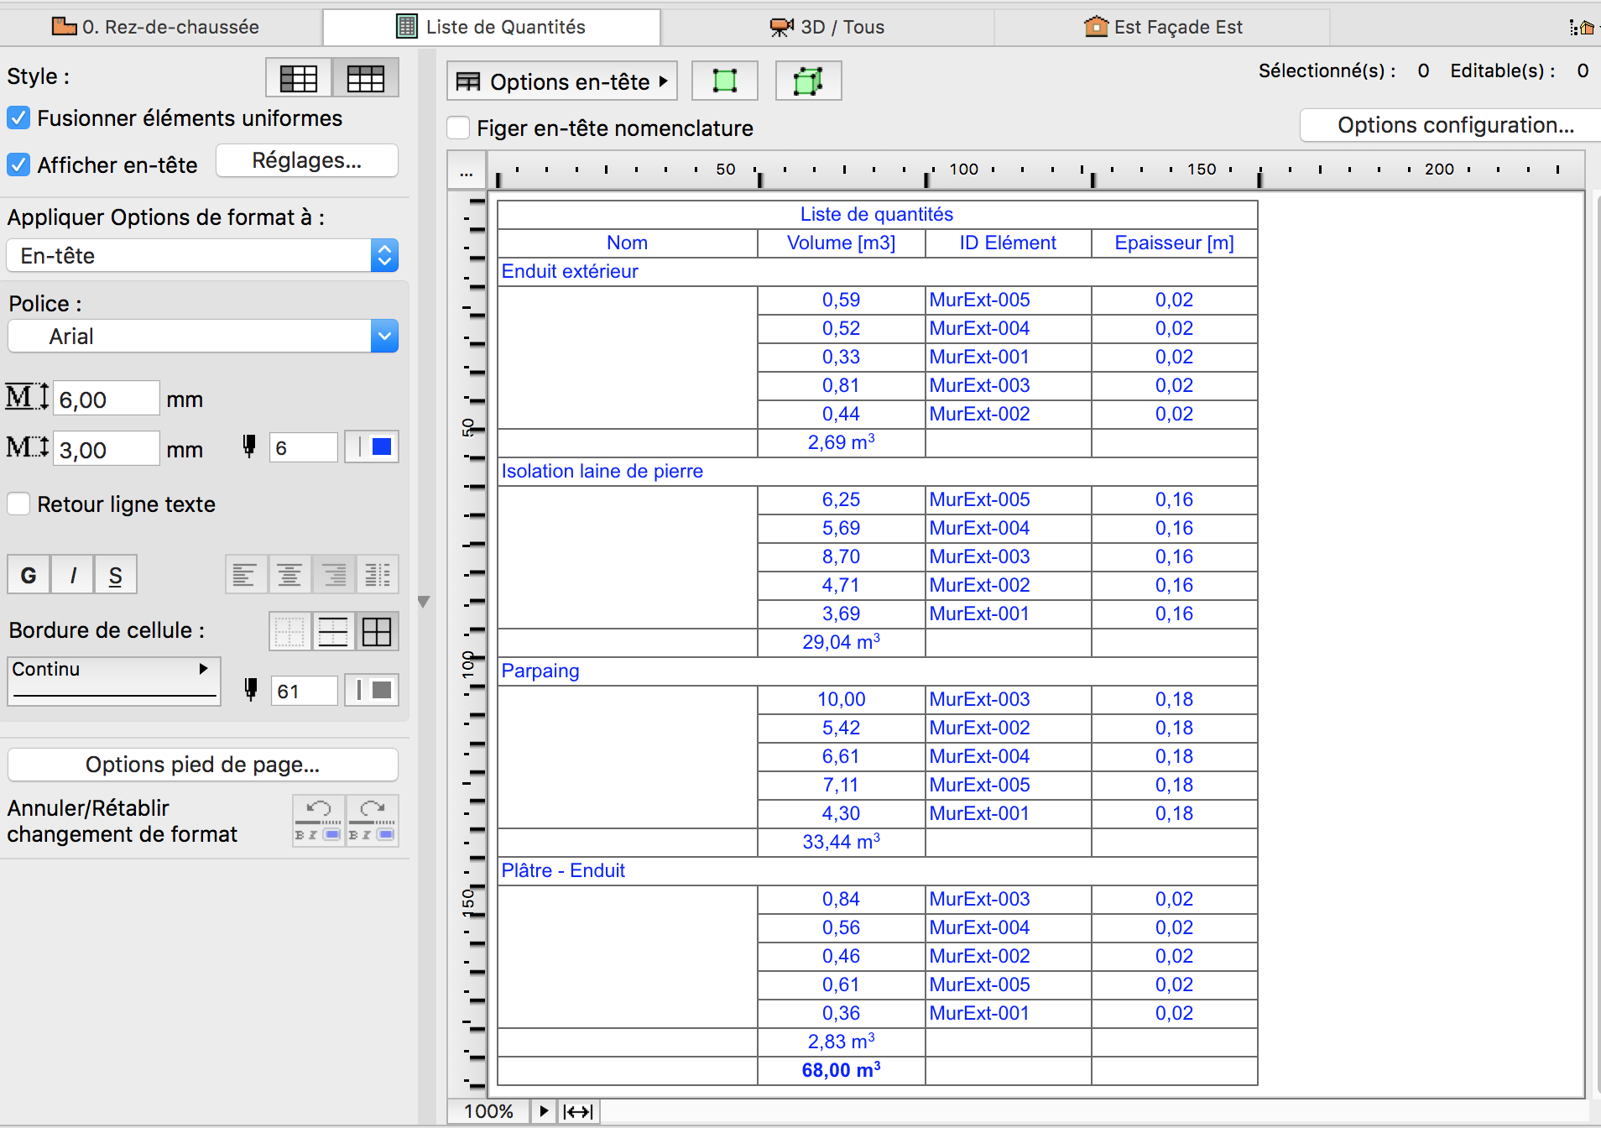The width and height of the screenshot is (1601, 1128).
Task: Switch to the 3D / Tous tab
Action: (x=827, y=27)
